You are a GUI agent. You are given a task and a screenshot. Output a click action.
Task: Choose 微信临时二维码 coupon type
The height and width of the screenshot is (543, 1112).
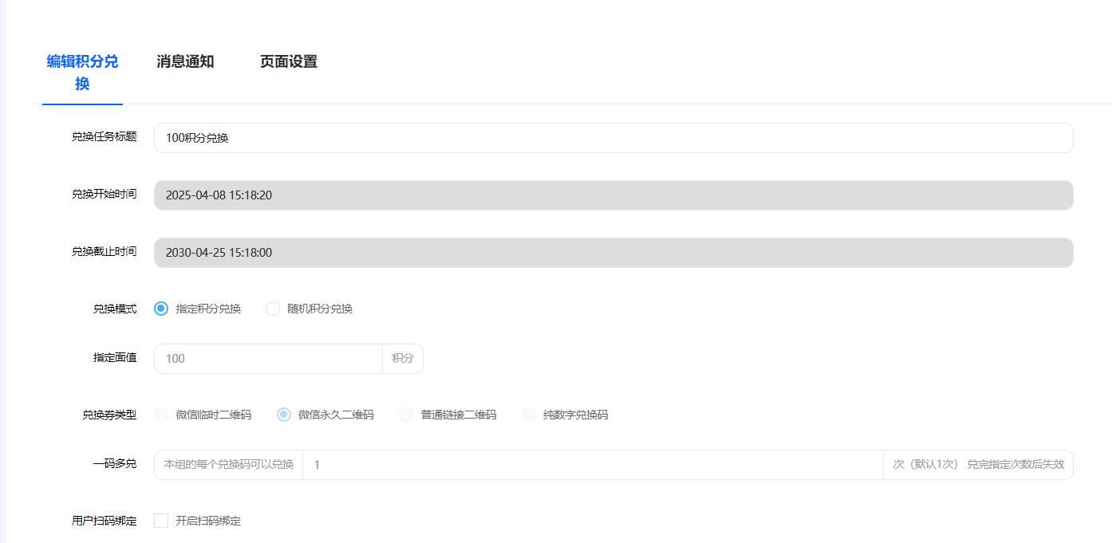tap(161, 415)
